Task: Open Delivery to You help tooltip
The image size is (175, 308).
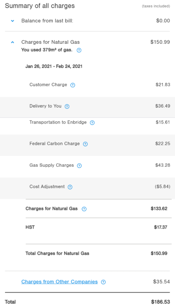Action: point(67,107)
